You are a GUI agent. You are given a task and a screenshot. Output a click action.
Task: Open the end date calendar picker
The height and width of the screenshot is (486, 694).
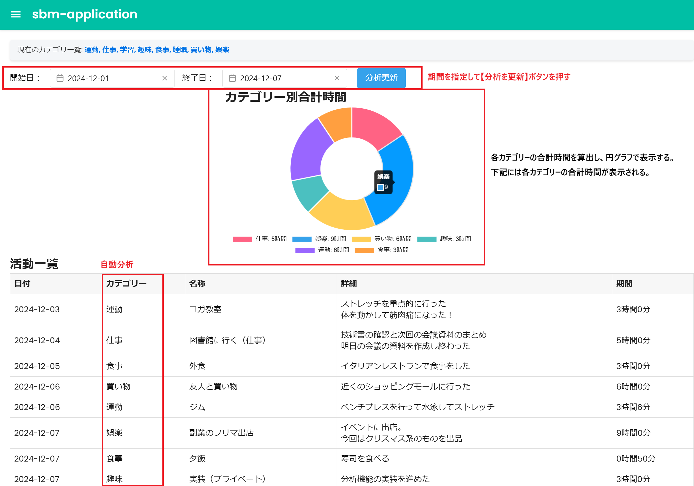point(232,78)
